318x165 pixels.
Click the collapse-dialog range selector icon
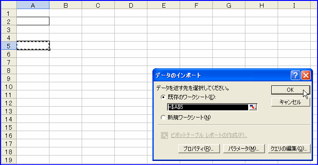click(x=253, y=107)
